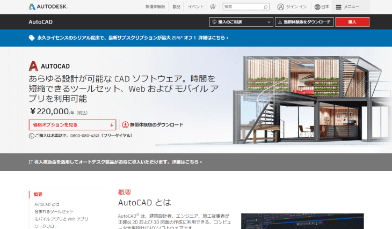This screenshot has width=392, height=229.
Task: Click the search magnifier icon
Action: point(265,7)
